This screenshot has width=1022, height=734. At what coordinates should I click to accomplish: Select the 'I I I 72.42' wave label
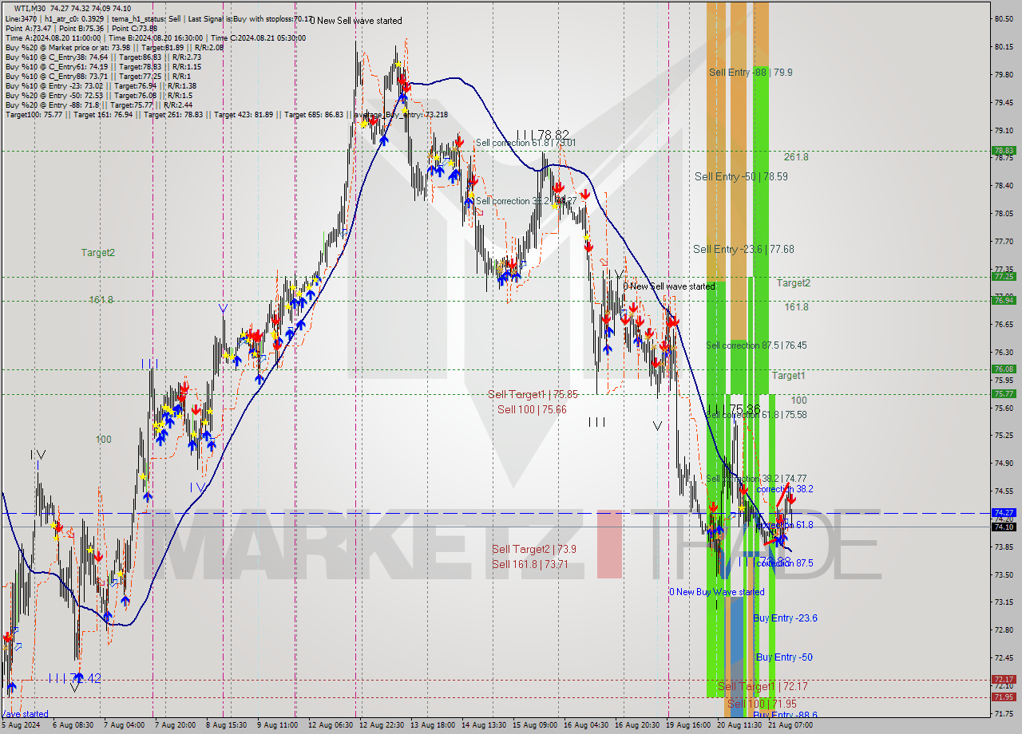74,678
